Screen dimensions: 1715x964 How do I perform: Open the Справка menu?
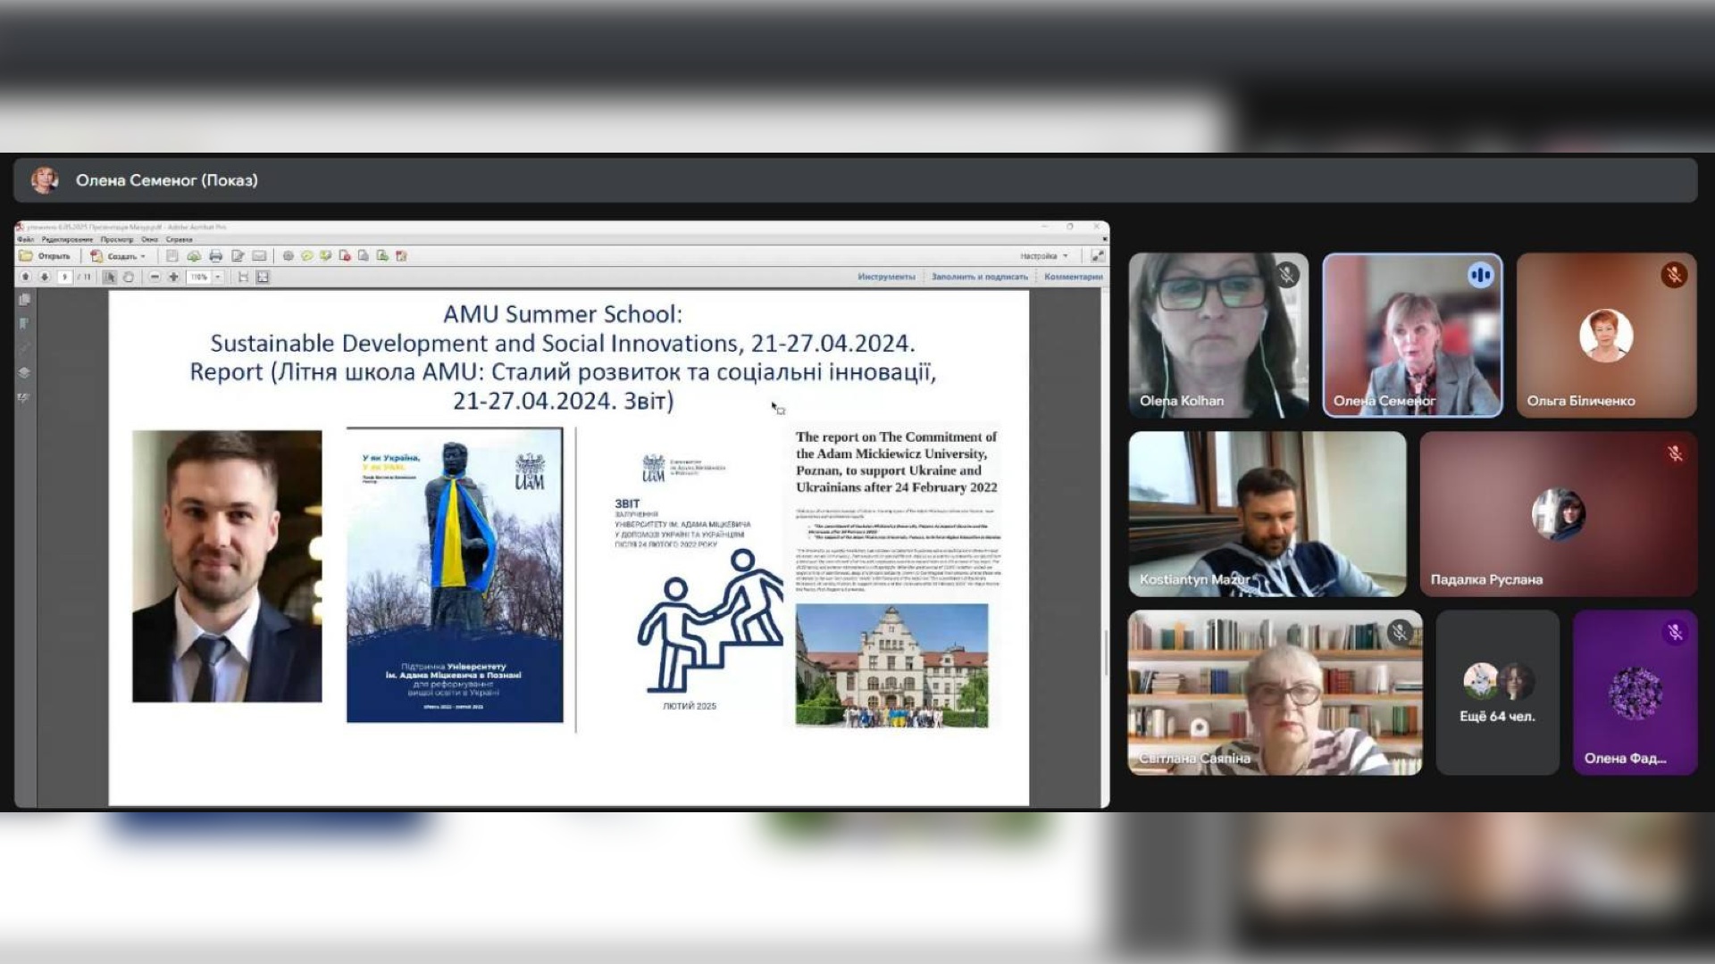[x=179, y=239]
